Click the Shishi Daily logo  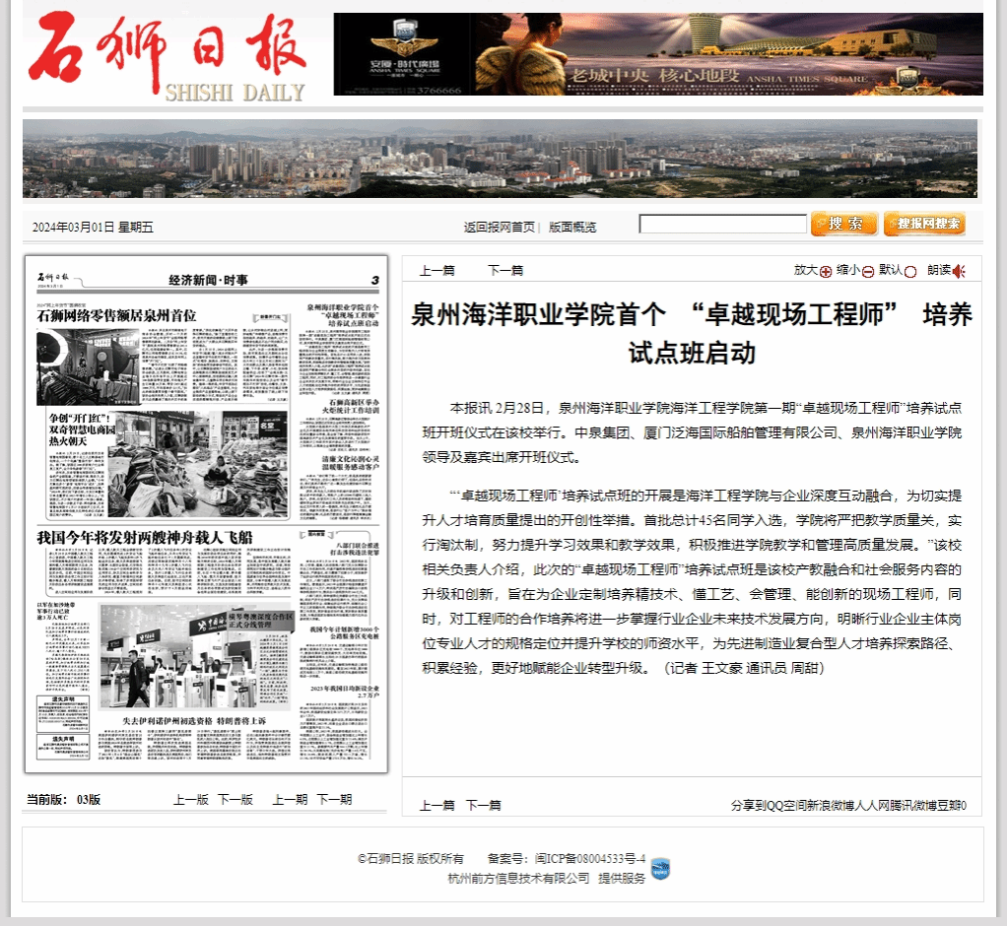[x=168, y=57]
